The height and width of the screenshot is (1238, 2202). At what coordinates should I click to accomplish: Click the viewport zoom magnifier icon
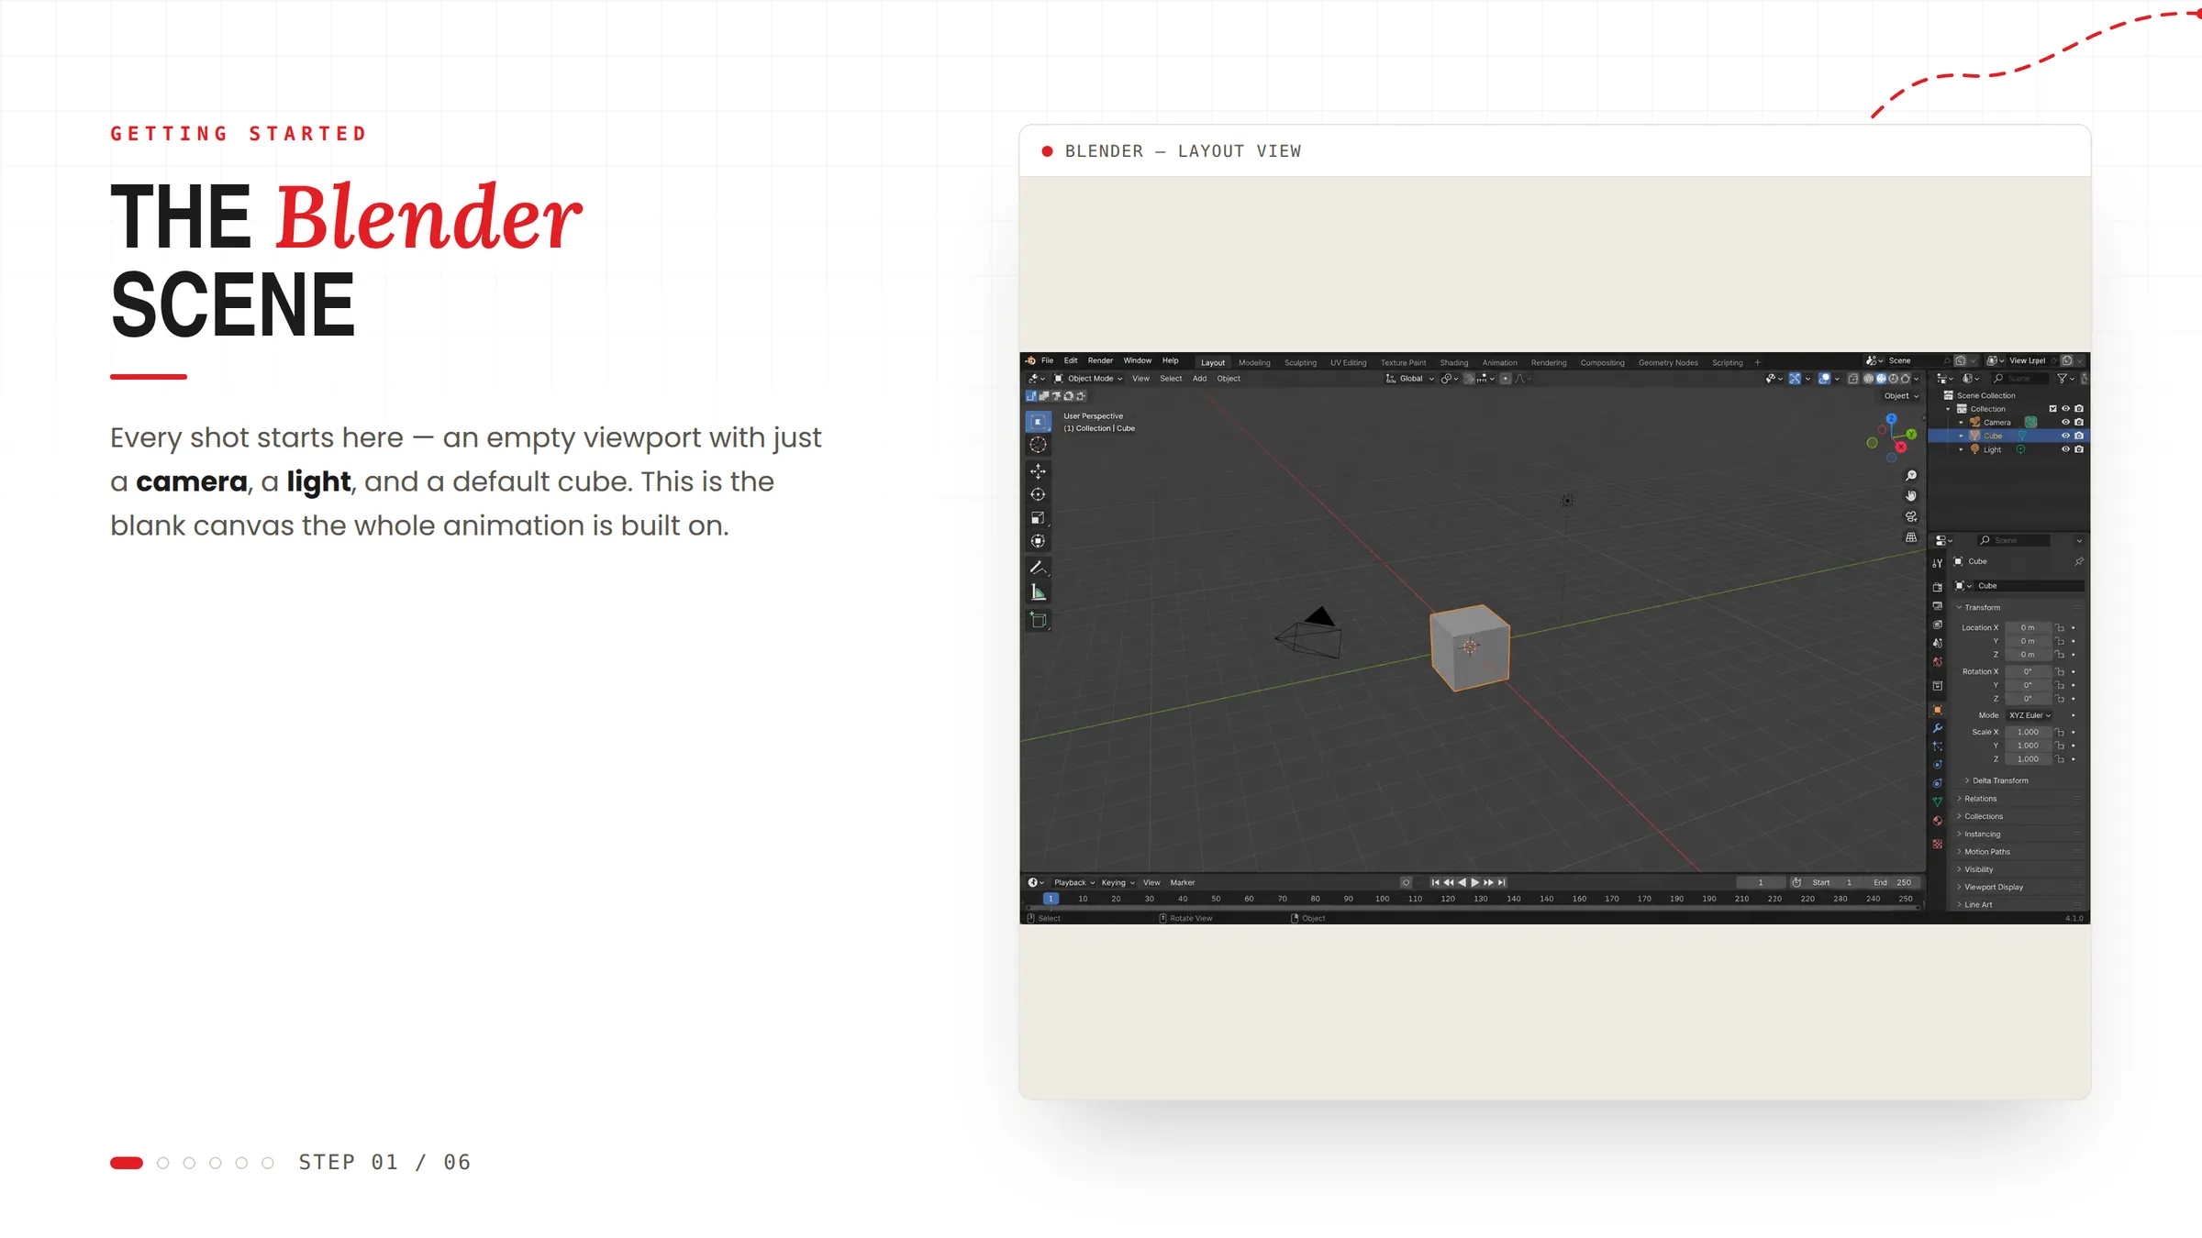(x=1911, y=475)
